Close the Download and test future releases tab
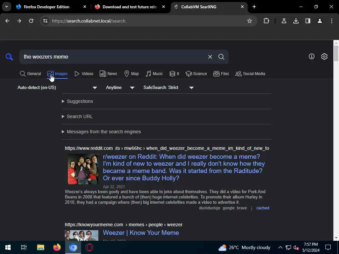The height and width of the screenshot is (254, 339). coord(164,7)
